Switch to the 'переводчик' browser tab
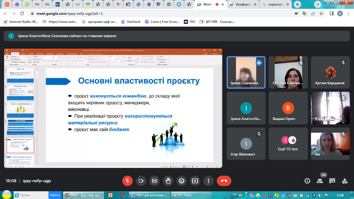The width and height of the screenshot is (354, 199). point(276,4)
